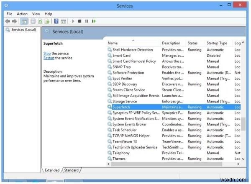Toggle Show/Hide Console Tree toolbar icon
The image size is (251, 184).
pos(24,21)
